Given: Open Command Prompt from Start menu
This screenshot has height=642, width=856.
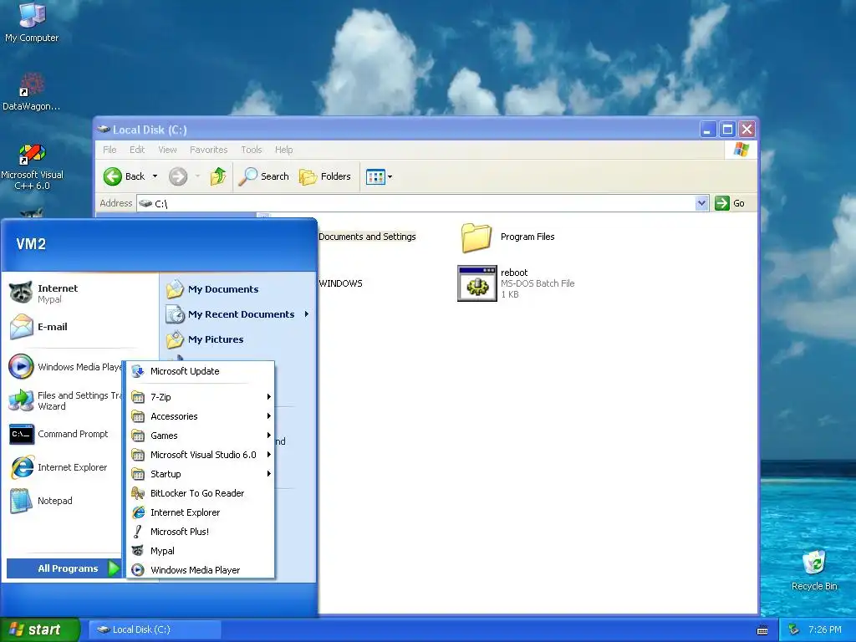Looking at the screenshot, I should click(64, 434).
